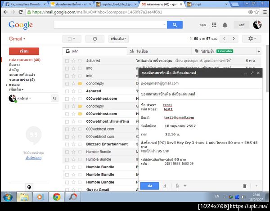Open the select-all checkbox dropdown
The image size is (270, 211).
[72, 39]
